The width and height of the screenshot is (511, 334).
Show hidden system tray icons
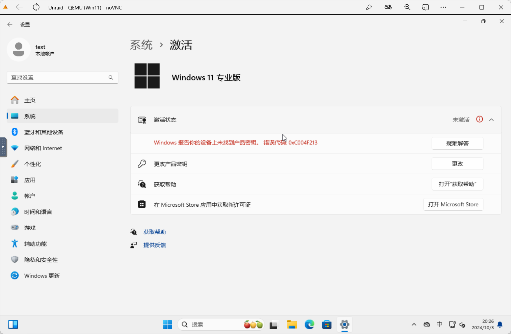pyautogui.click(x=414, y=325)
